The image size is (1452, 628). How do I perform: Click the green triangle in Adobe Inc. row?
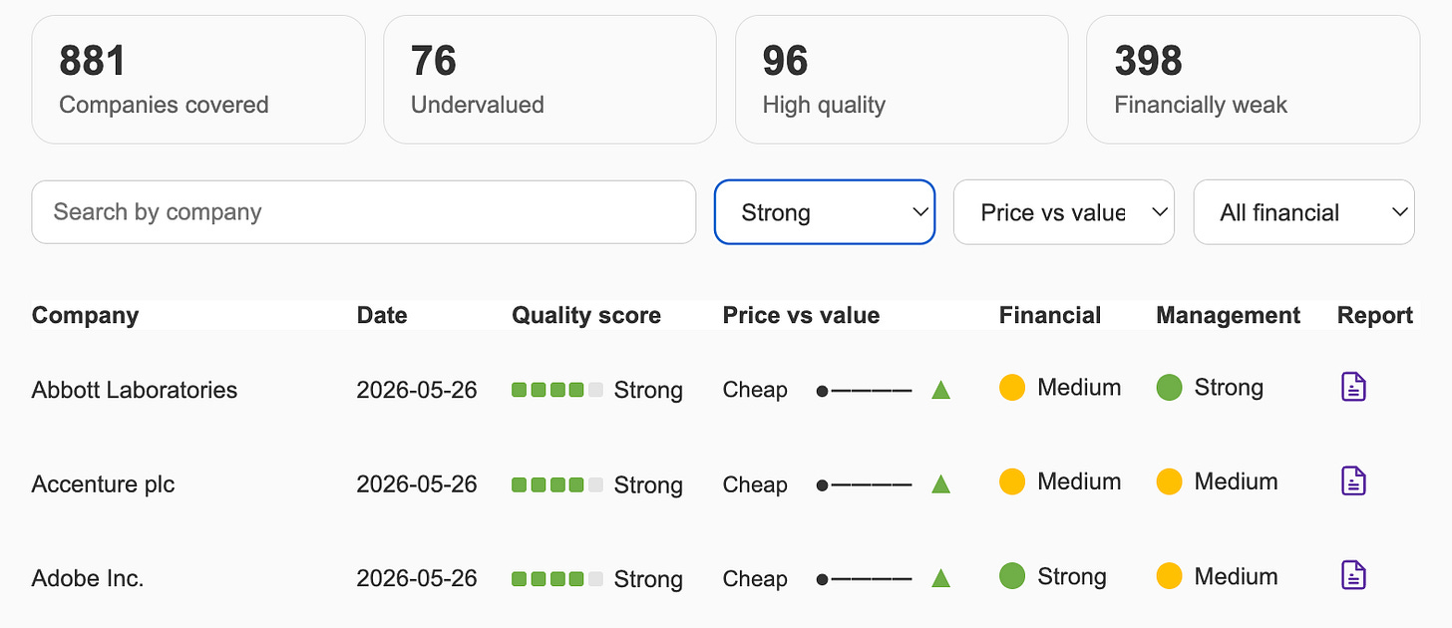pos(940,578)
